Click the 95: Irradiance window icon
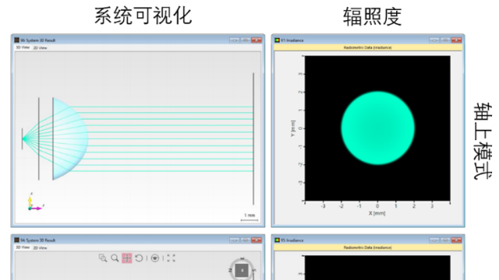 (277, 240)
